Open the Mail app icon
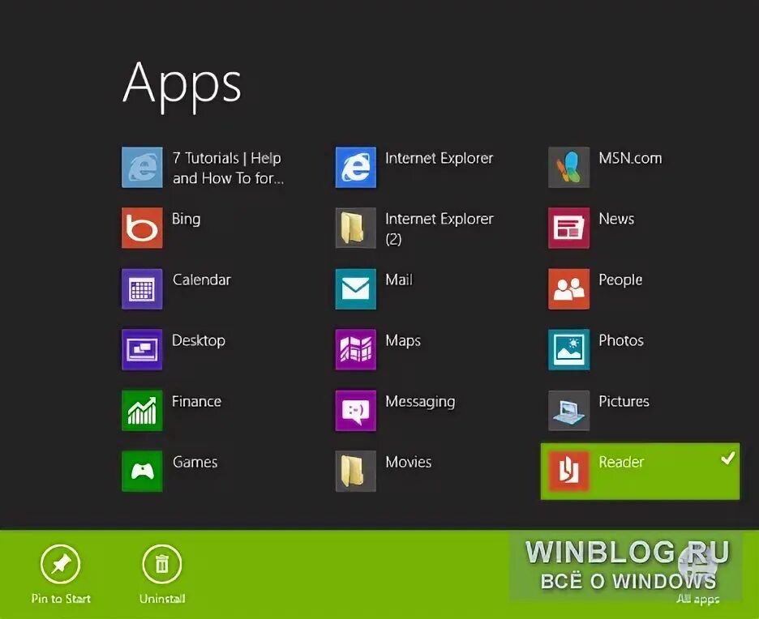 coord(356,288)
